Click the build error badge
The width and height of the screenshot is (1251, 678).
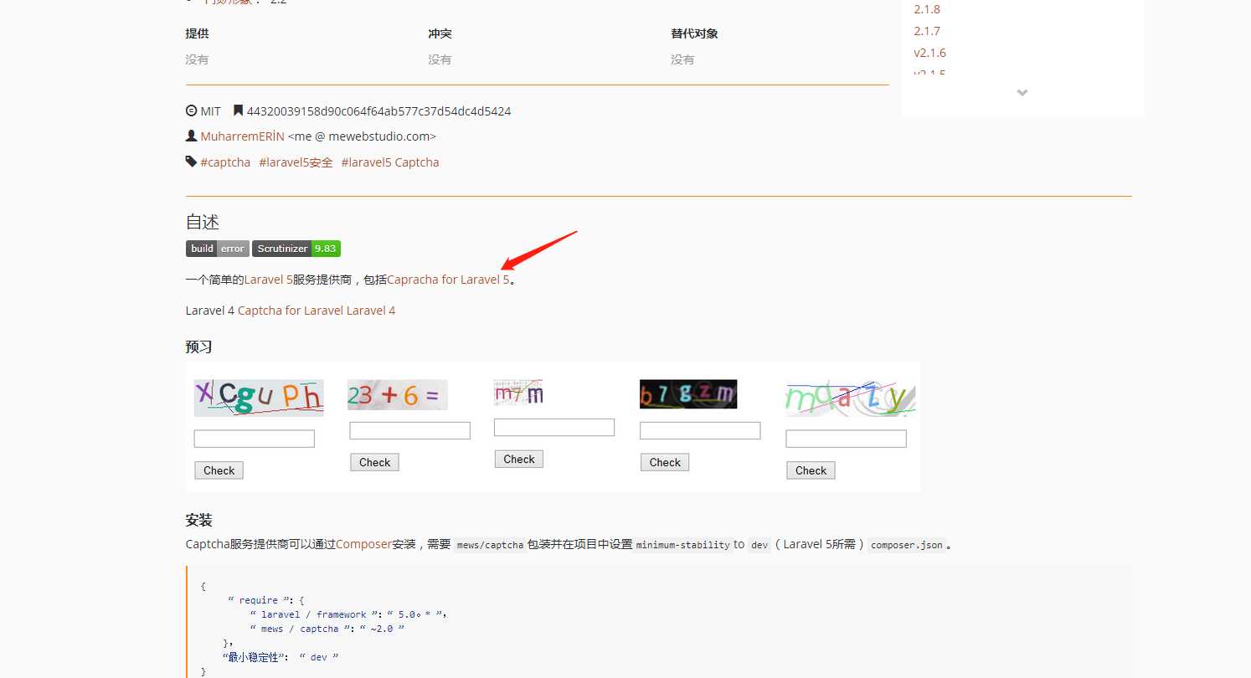click(218, 249)
